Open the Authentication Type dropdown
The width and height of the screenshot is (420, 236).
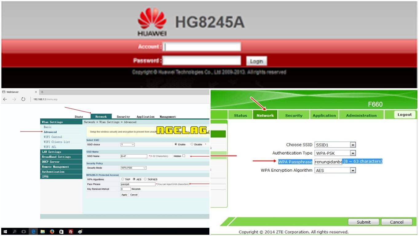[x=335, y=153]
